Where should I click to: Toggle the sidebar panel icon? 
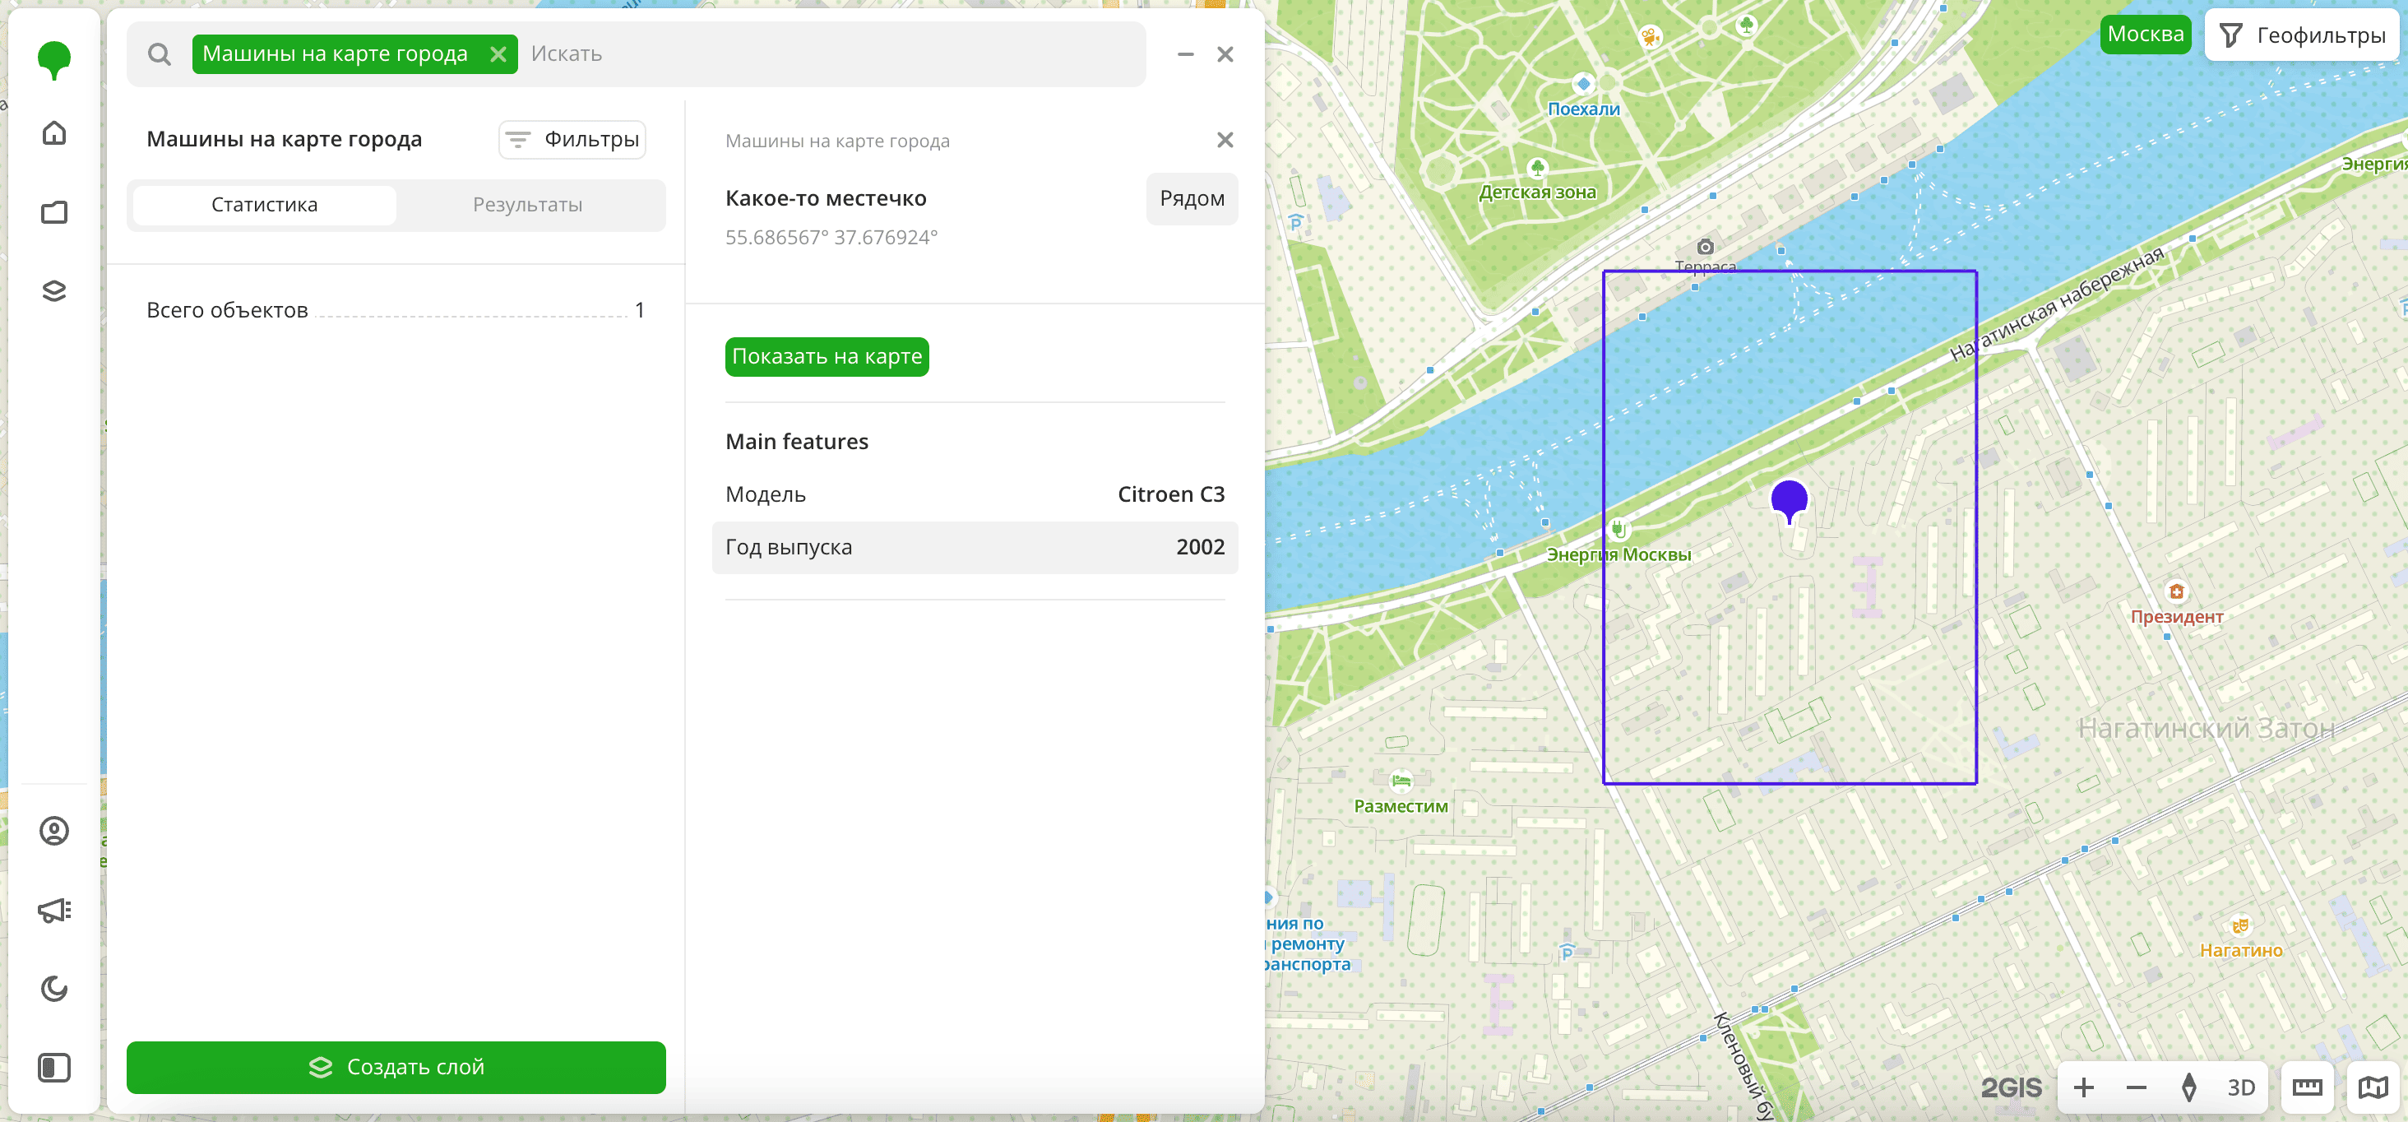pos(54,1068)
